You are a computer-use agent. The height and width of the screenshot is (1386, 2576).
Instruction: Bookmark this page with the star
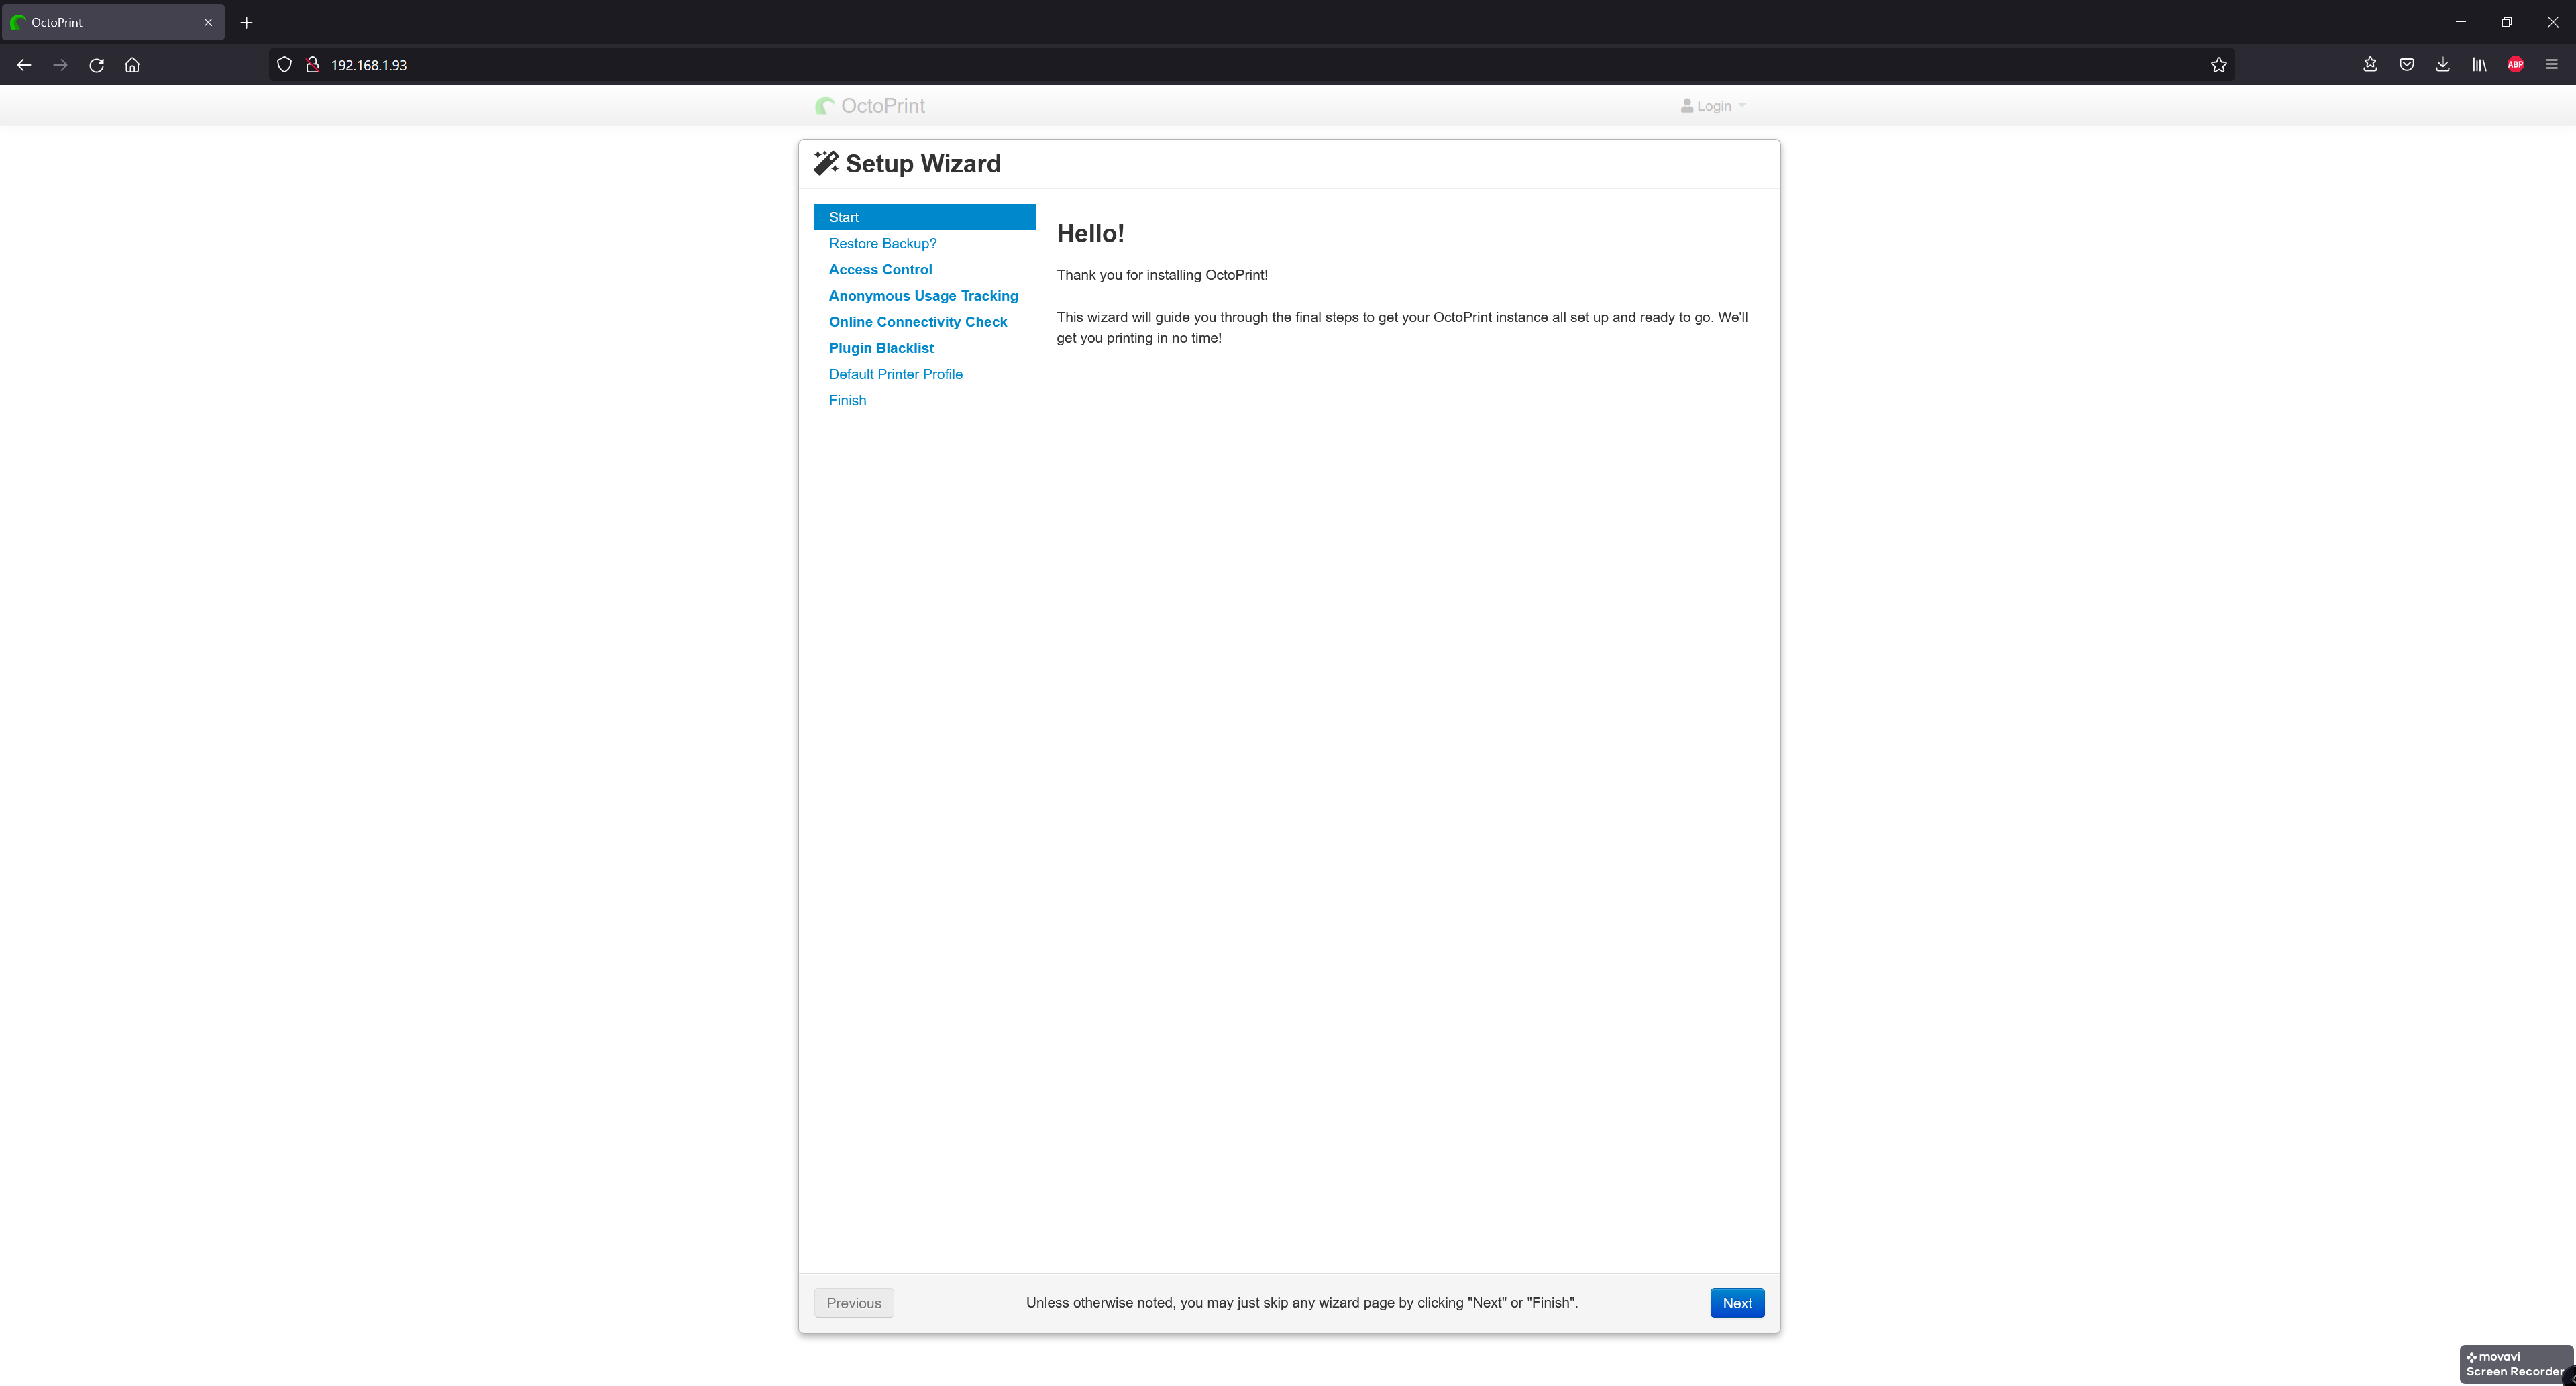click(2218, 65)
